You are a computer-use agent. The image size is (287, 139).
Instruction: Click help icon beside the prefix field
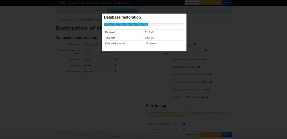point(206,50)
